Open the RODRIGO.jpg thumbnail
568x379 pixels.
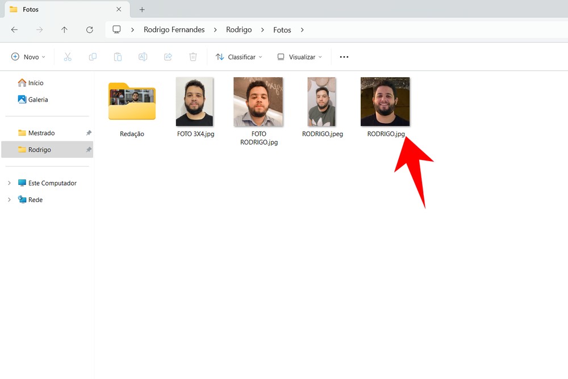(x=385, y=101)
